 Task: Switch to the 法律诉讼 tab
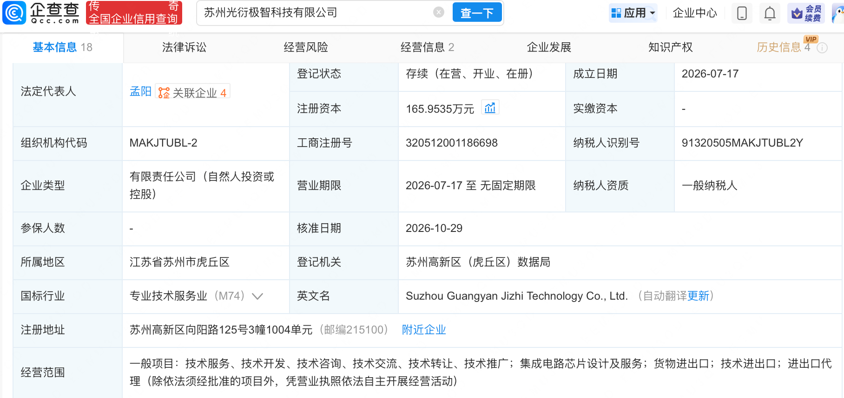point(184,47)
